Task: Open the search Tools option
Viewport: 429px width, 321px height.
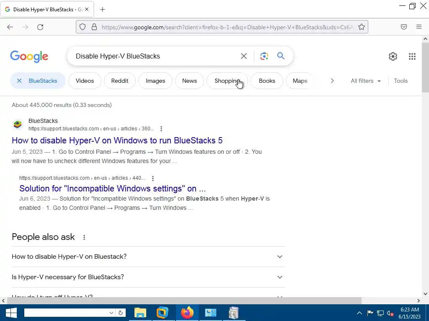Action: click(401, 81)
